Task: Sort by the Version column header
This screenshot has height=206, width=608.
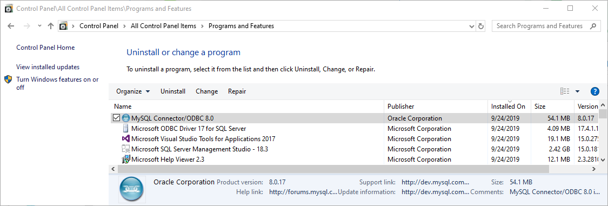Action: [x=586, y=107]
